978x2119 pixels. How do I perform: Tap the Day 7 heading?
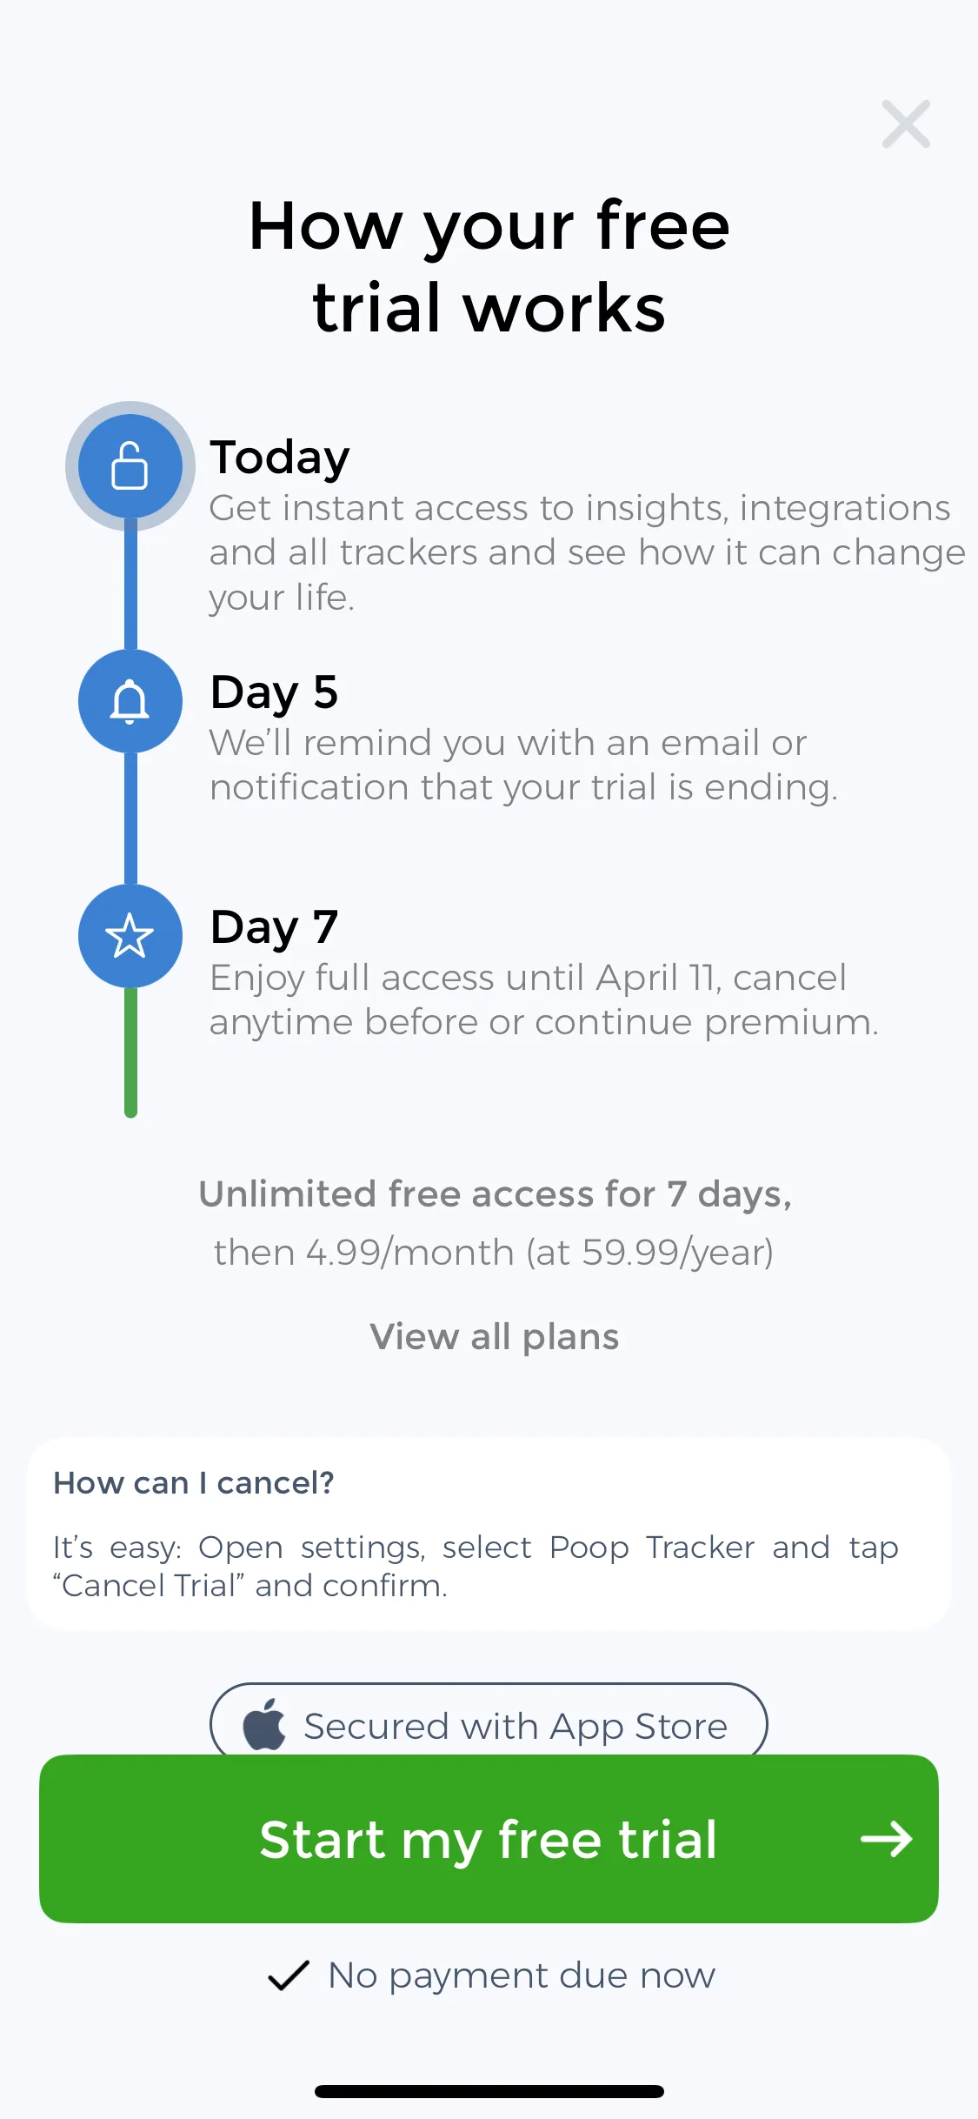coord(274,928)
